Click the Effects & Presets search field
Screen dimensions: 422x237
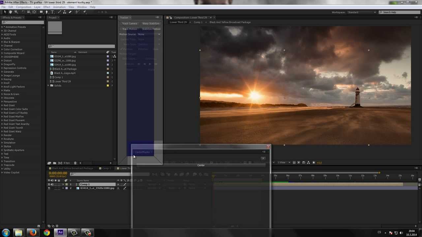point(22,22)
